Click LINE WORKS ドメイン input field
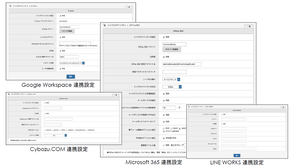The image size is (292, 167). 234,119
